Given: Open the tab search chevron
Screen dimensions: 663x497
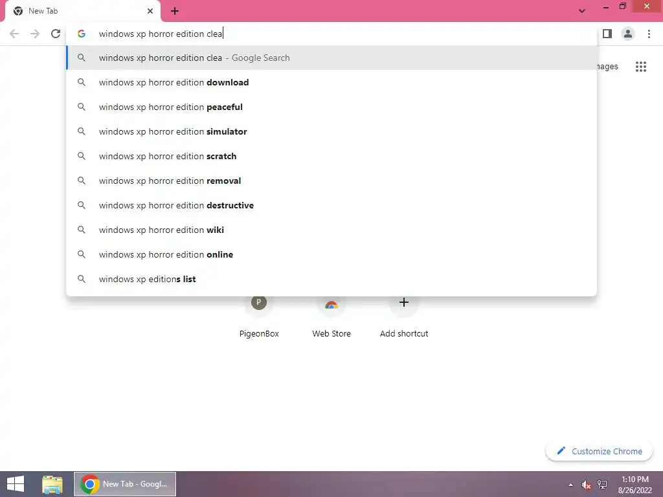Looking at the screenshot, I should 582,11.
